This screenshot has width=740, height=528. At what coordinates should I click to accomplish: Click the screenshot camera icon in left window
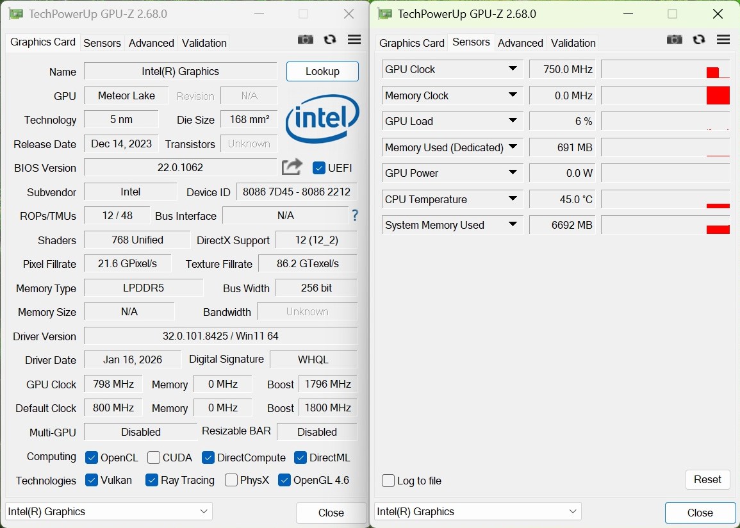(x=306, y=40)
